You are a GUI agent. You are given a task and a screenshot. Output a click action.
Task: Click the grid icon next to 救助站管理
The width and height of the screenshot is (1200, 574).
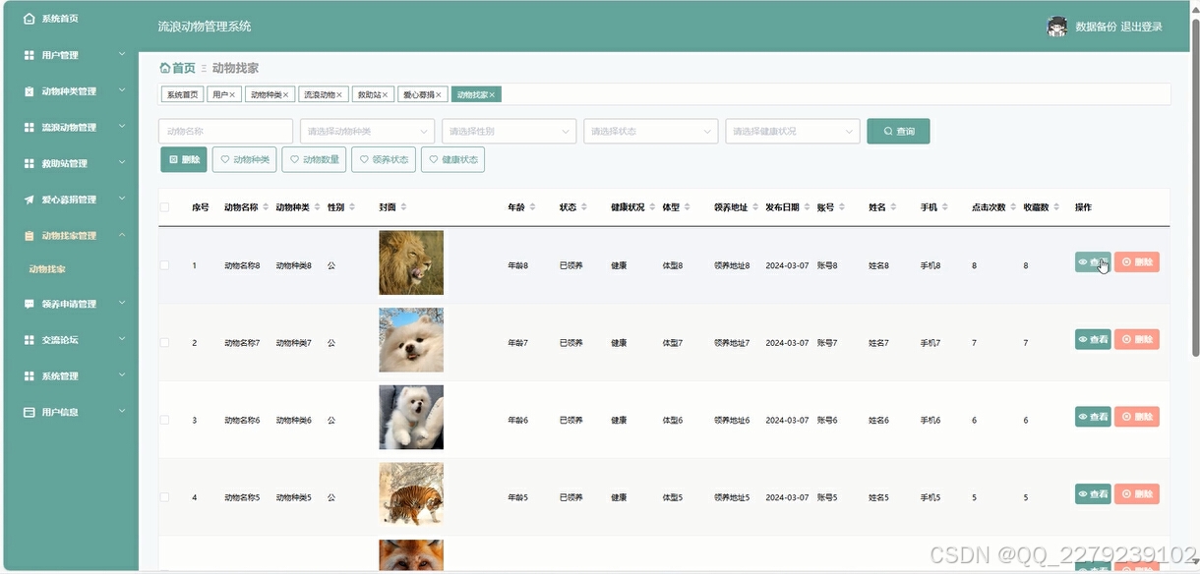click(x=30, y=163)
